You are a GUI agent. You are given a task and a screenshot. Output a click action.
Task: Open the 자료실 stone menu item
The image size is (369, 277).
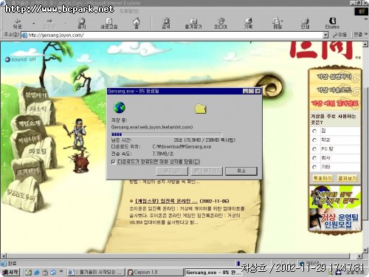pos(38,151)
